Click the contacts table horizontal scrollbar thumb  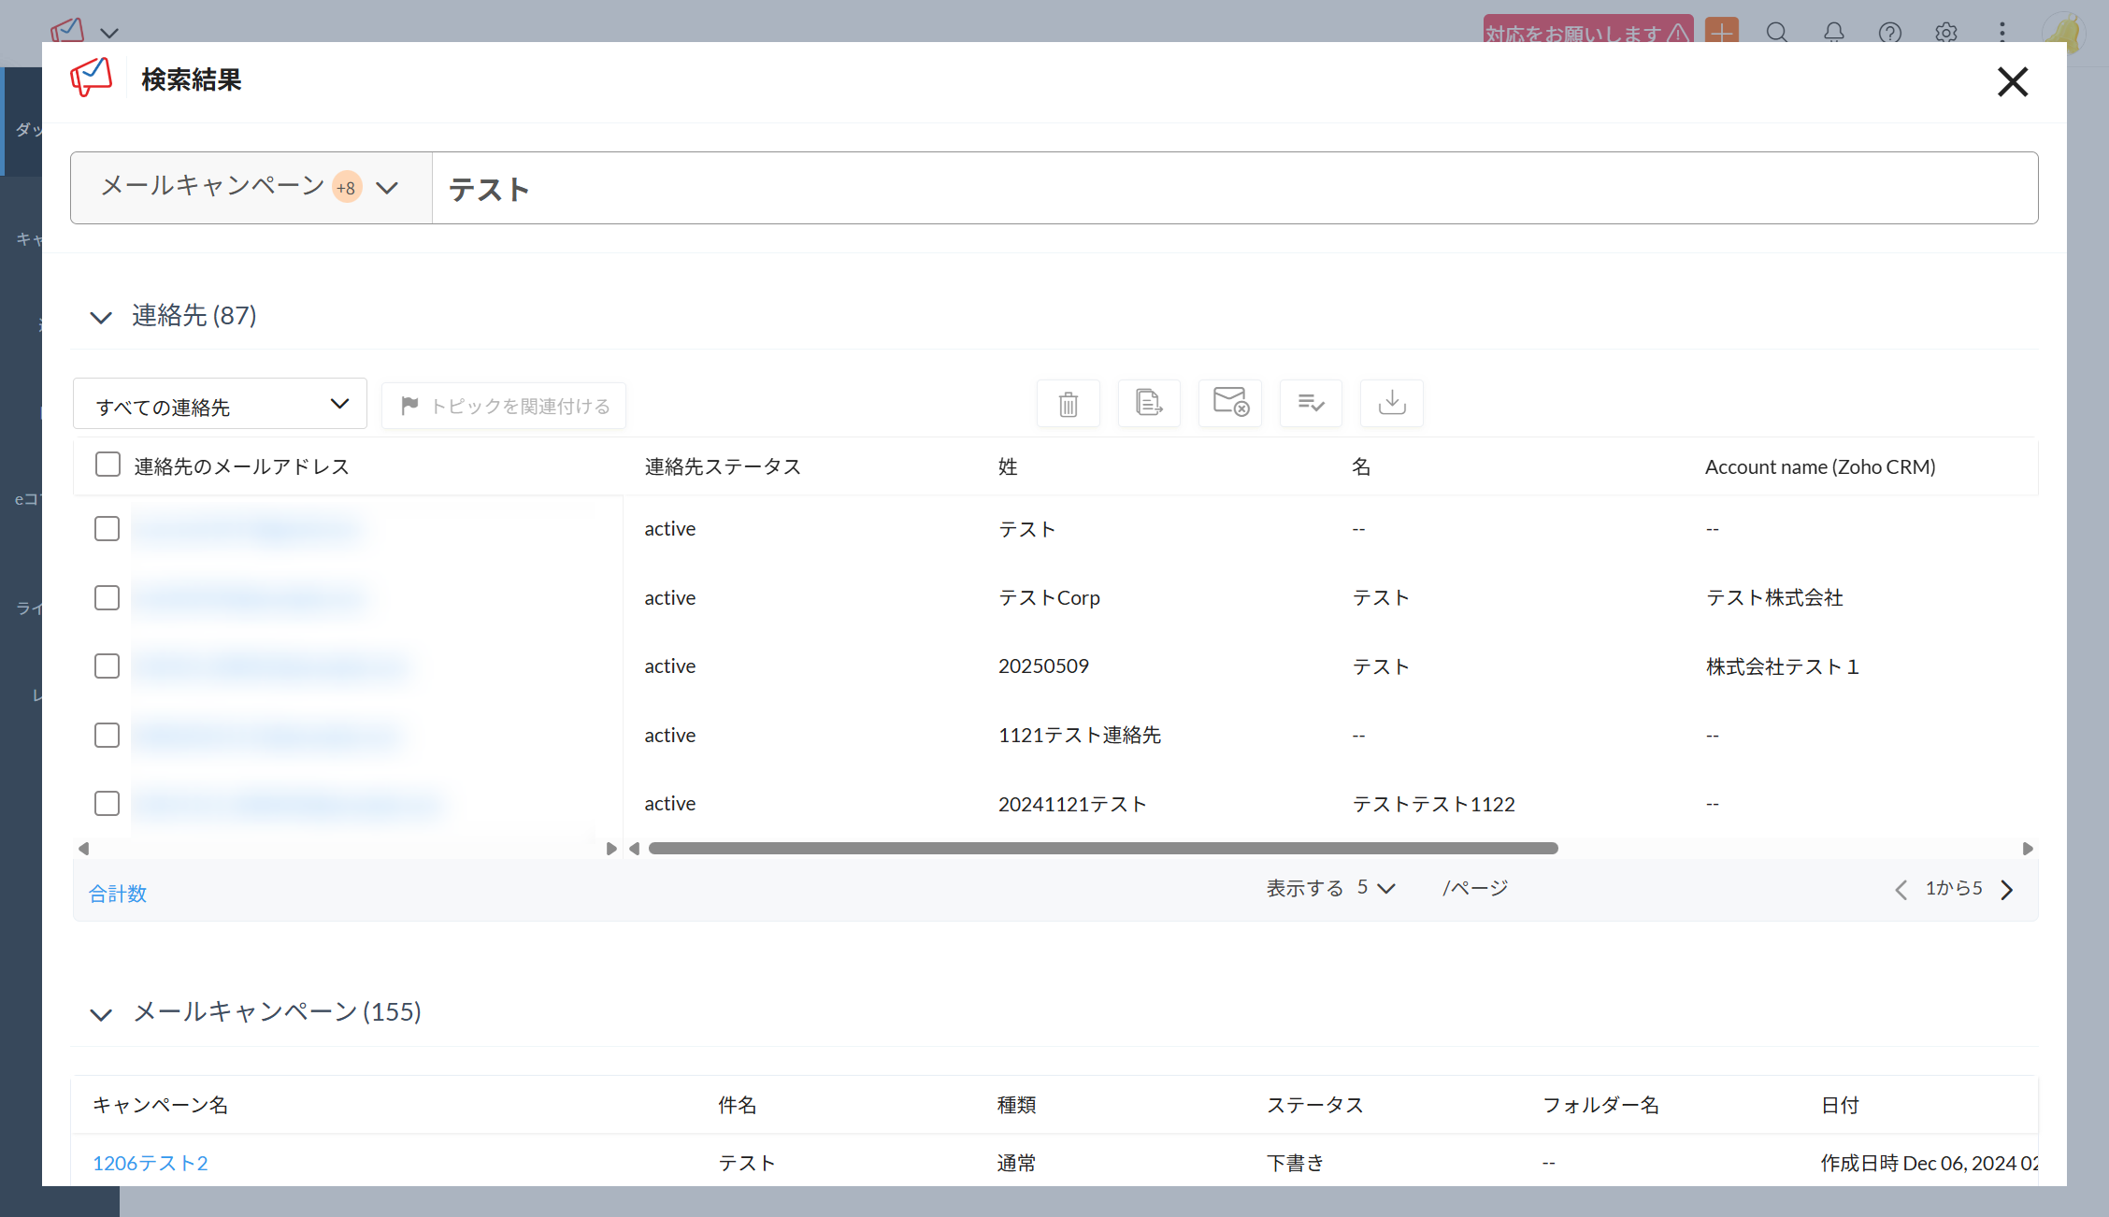(1103, 849)
